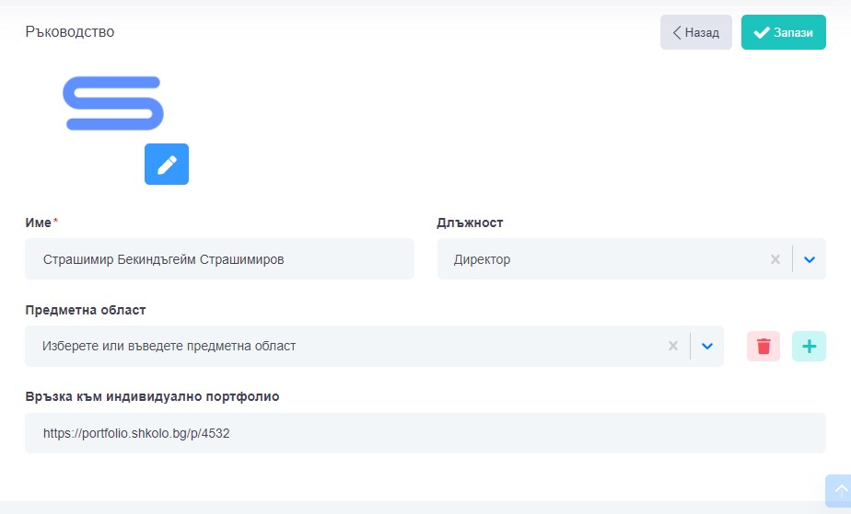Save changes with the Запази button
Screen dimensions: 851x514
783,32
